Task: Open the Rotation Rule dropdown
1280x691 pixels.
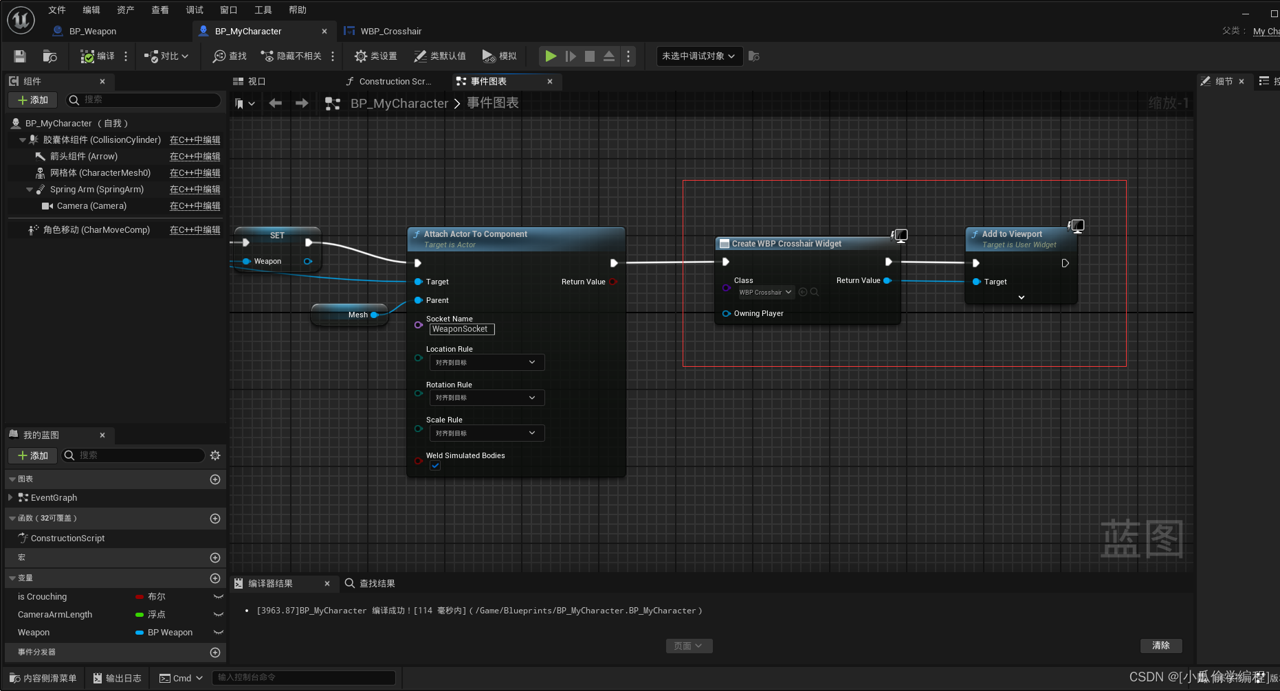Action: 487,398
